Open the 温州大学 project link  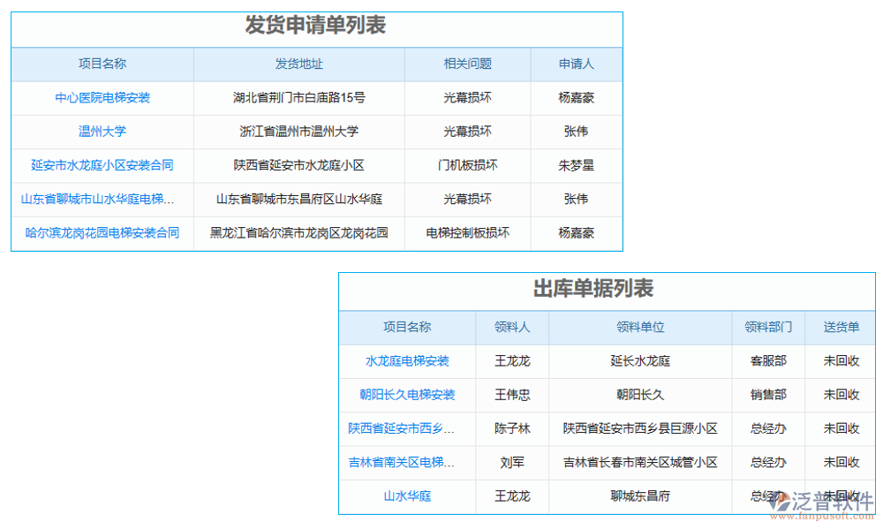pyautogui.click(x=102, y=132)
